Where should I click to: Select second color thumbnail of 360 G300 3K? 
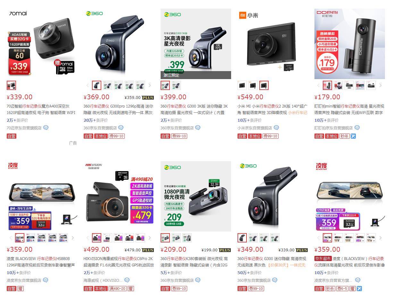[x=176, y=86]
